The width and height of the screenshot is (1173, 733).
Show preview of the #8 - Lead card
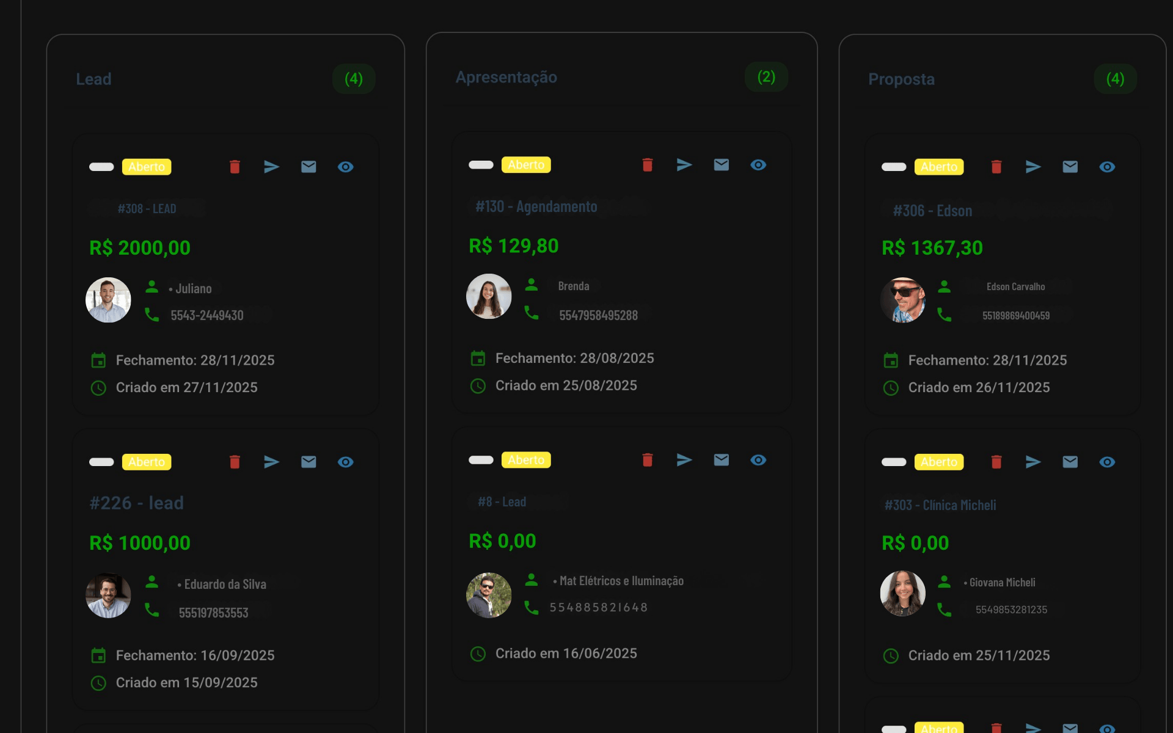(758, 460)
